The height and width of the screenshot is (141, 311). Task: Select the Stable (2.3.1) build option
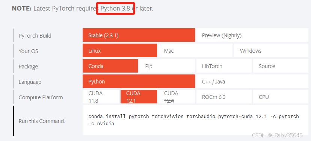[x=139, y=35]
